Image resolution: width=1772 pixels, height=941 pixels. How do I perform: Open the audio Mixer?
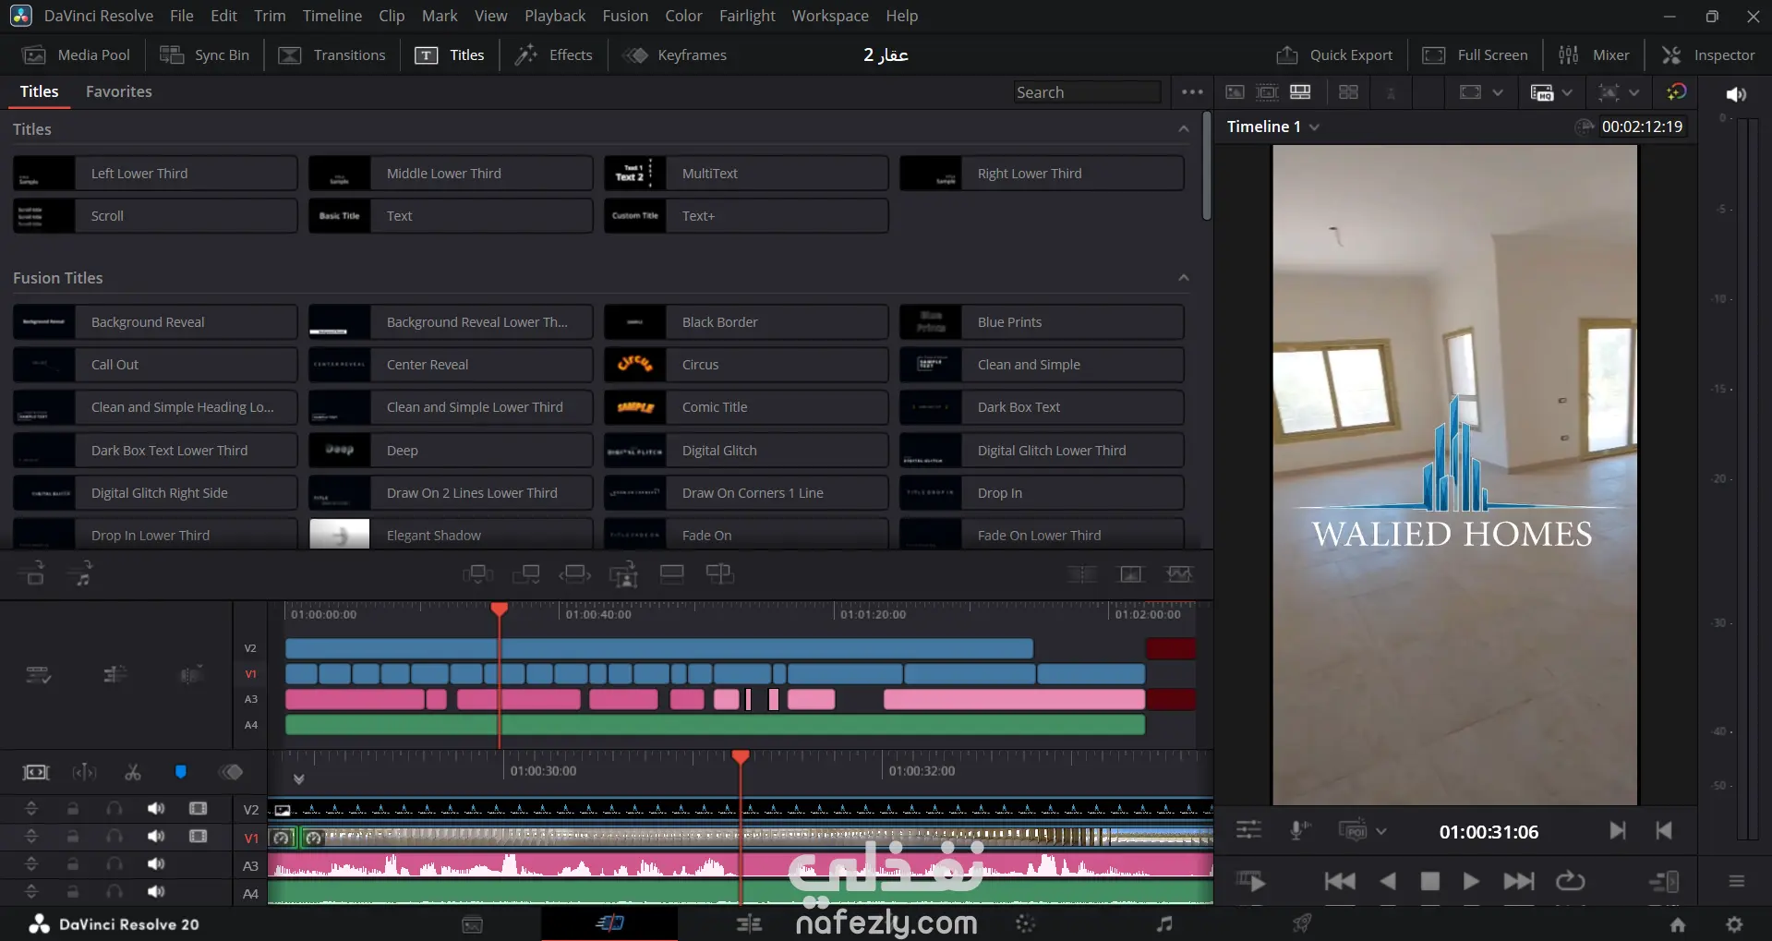pyautogui.click(x=1594, y=55)
